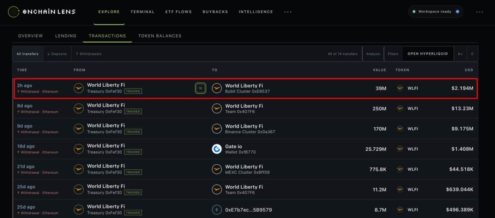The height and width of the screenshot is (218, 495).
Task: Open the Gate io wallet logo
Action: (x=217, y=149)
